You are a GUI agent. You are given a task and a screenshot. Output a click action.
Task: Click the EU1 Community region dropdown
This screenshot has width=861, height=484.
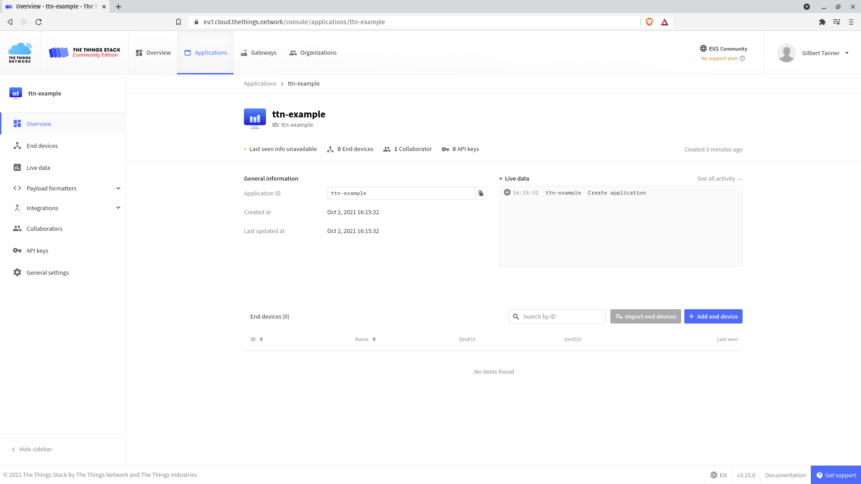click(723, 48)
